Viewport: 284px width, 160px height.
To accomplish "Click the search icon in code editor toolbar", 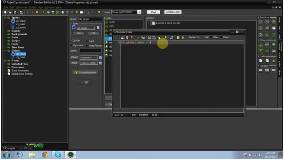I will pos(166,37).
